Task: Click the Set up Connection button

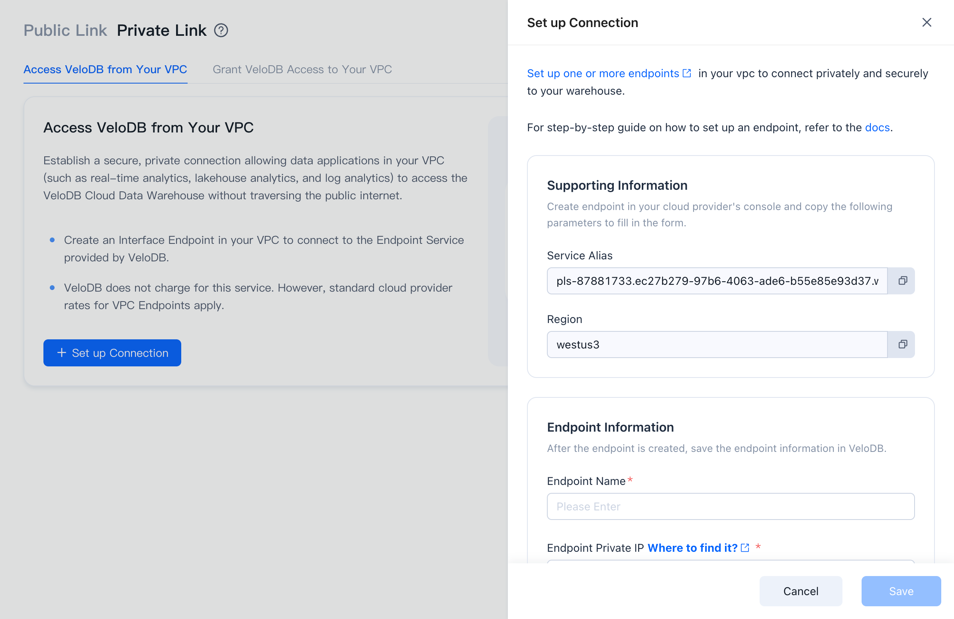Action: tap(112, 353)
